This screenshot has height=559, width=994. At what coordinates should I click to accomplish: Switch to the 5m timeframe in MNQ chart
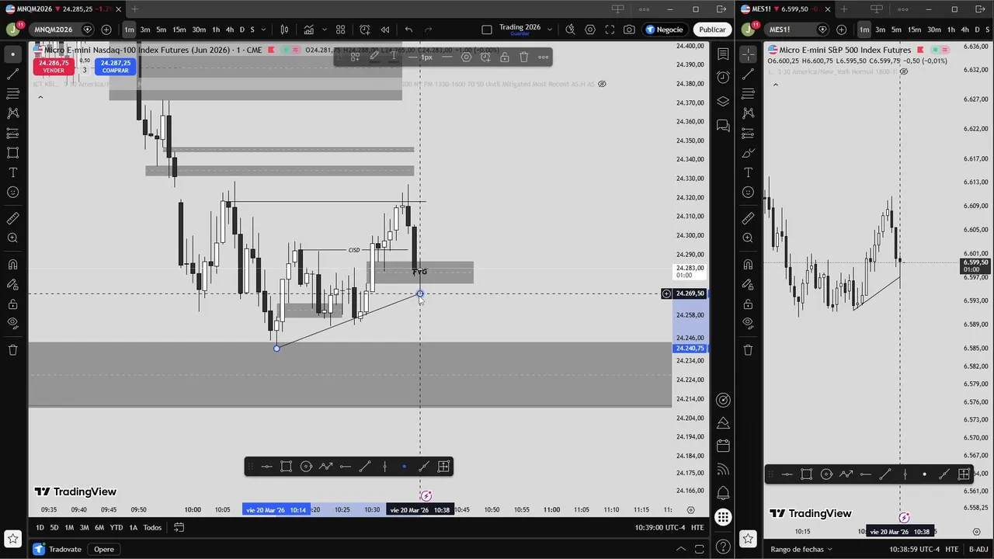161,30
